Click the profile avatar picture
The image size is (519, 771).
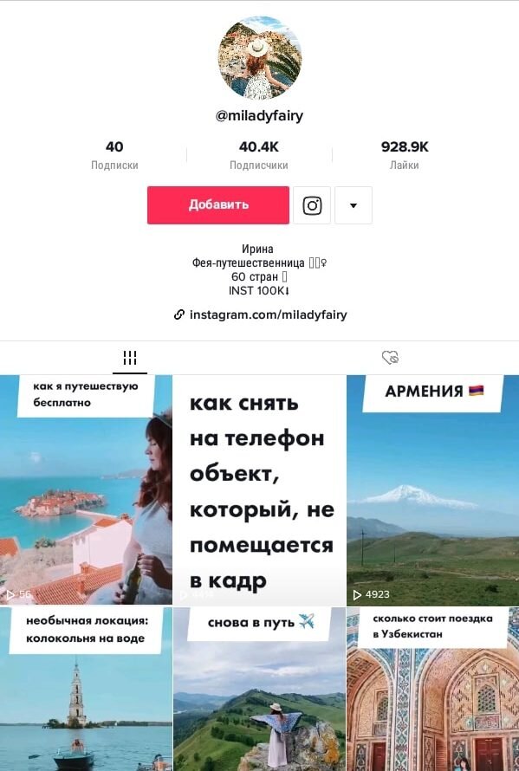pyautogui.click(x=260, y=58)
